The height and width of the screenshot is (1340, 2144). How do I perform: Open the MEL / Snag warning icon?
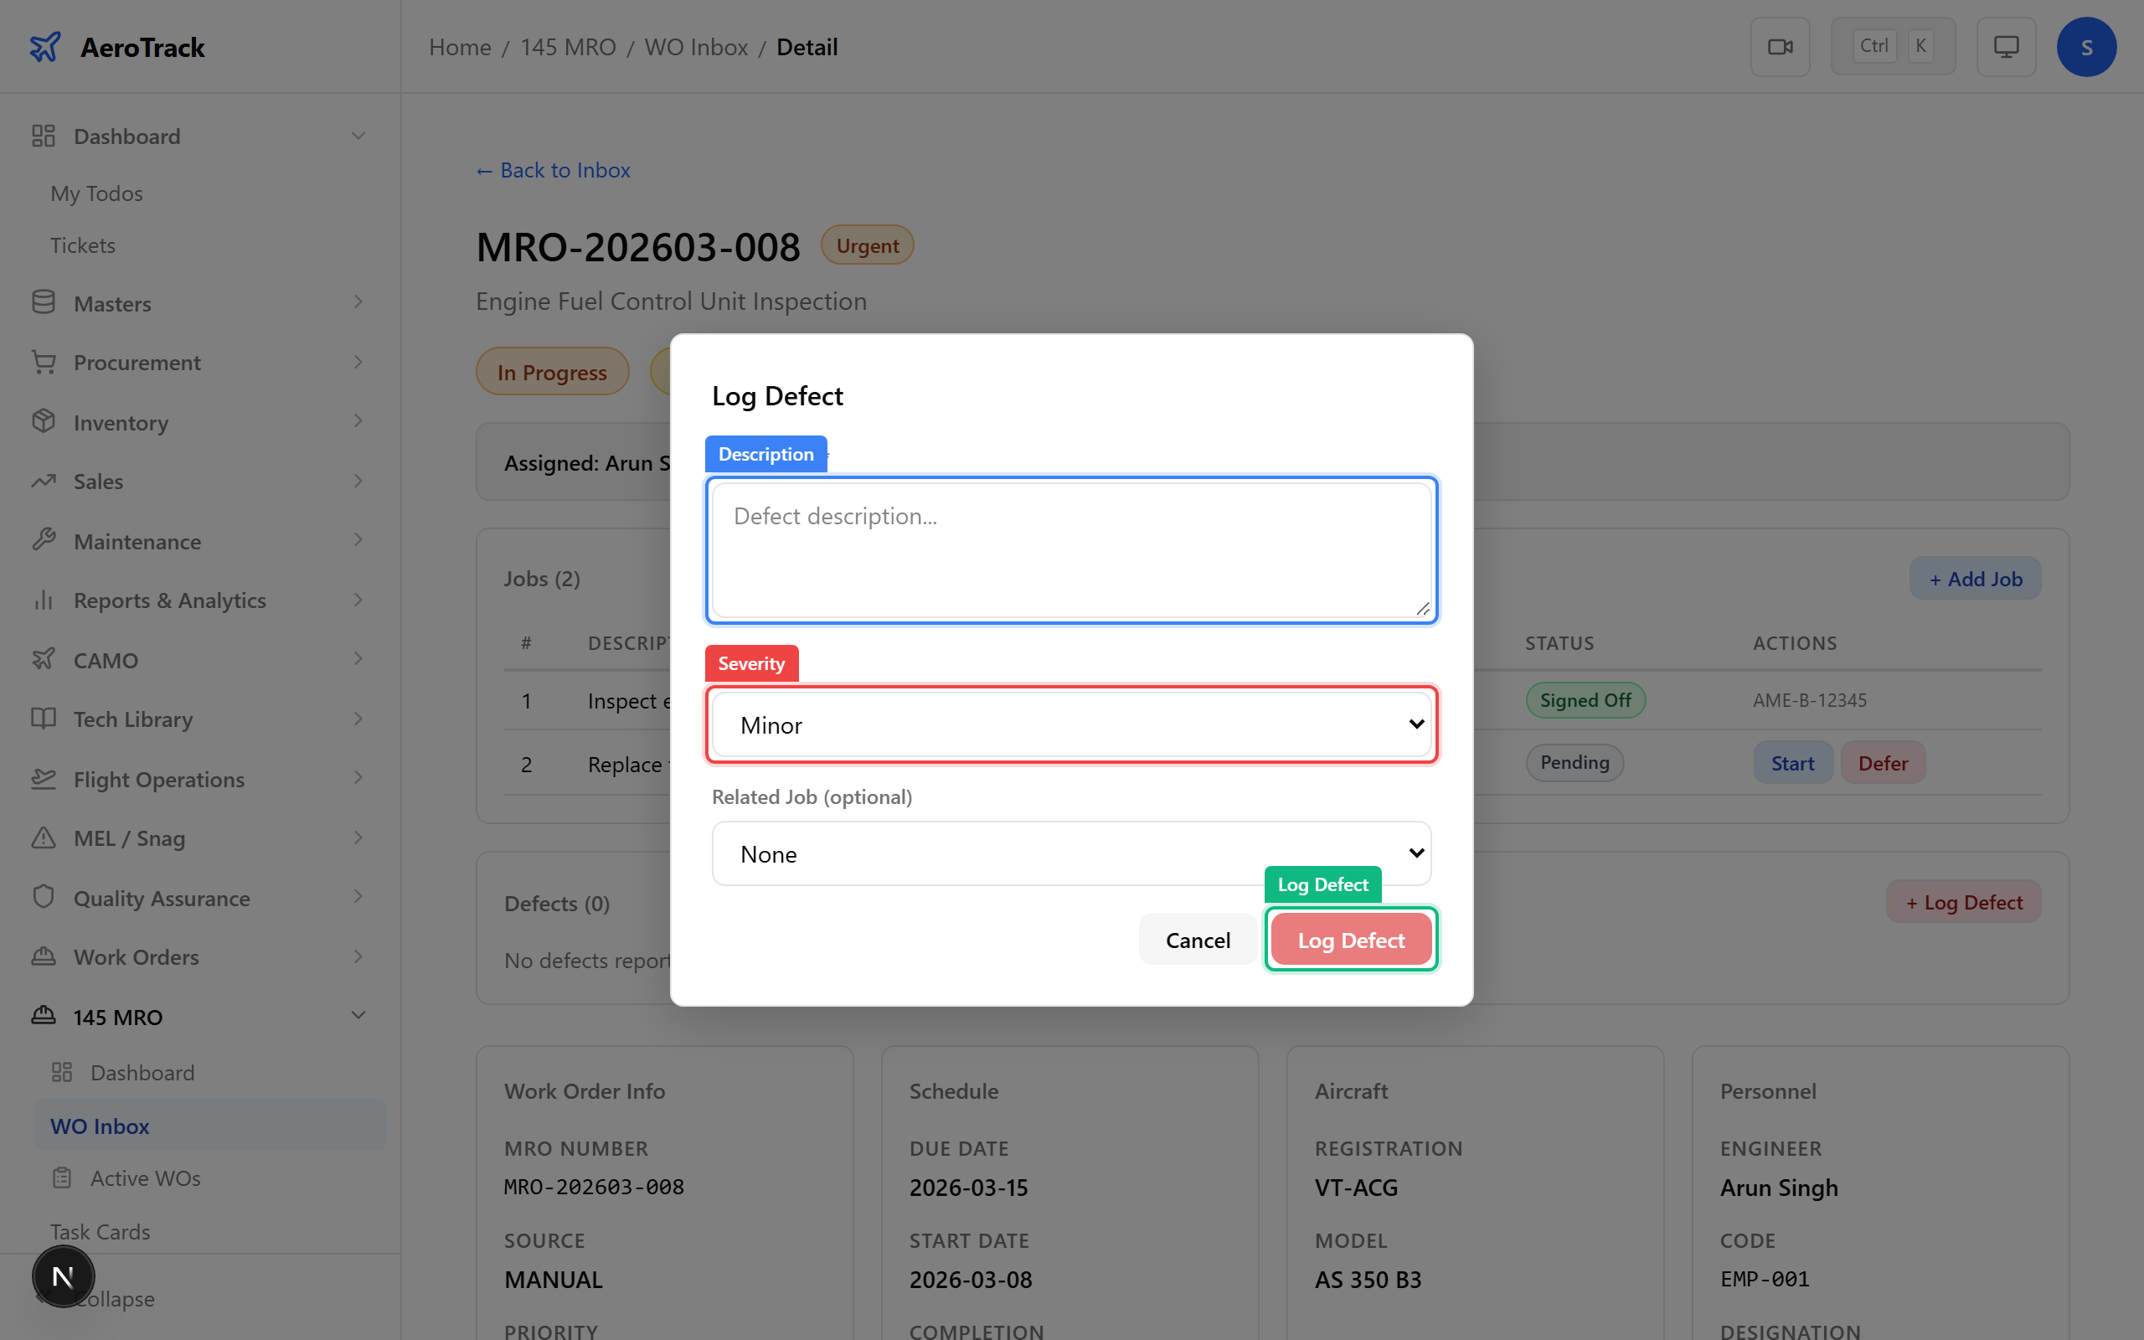tap(44, 837)
